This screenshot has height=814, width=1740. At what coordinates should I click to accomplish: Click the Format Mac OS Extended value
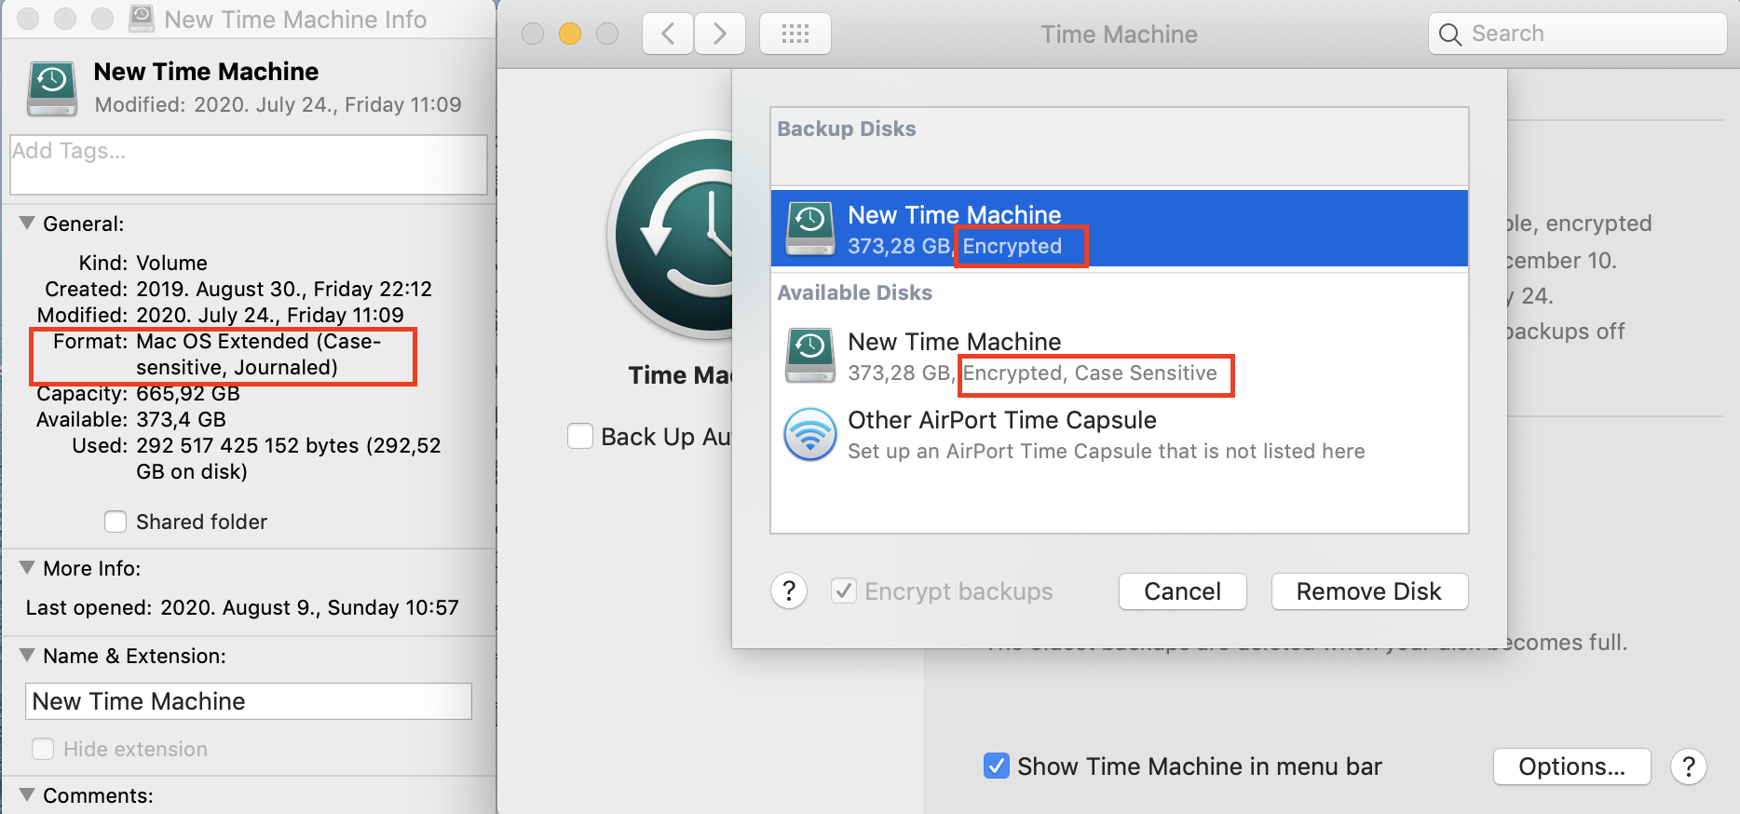(x=258, y=354)
